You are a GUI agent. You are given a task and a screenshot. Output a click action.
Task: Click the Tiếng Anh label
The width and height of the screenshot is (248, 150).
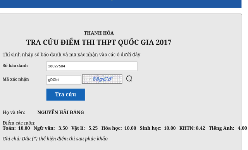(x=221, y=128)
